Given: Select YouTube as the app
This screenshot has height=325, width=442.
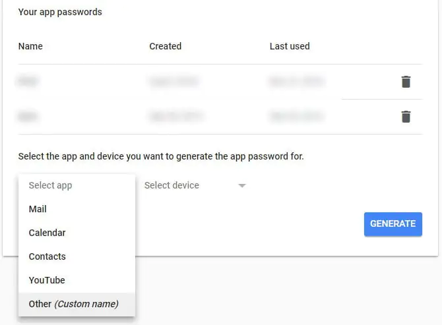Looking at the screenshot, I should pos(47,280).
